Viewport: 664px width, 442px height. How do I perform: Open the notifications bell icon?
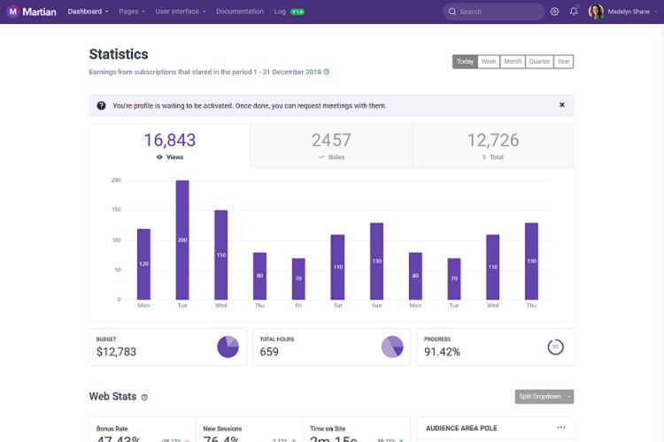point(574,11)
